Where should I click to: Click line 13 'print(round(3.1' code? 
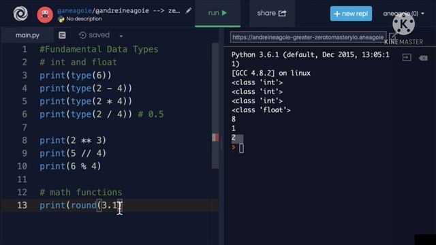coord(79,206)
